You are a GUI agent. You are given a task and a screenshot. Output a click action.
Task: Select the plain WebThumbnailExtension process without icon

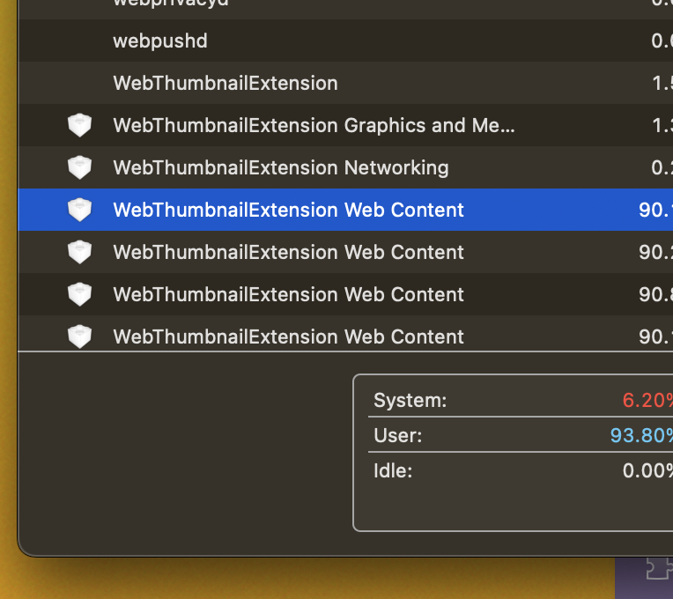point(226,84)
